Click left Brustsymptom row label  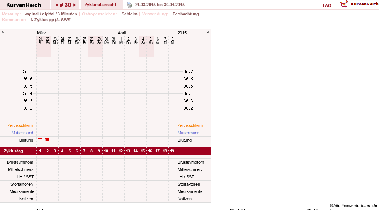(x=20, y=162)
